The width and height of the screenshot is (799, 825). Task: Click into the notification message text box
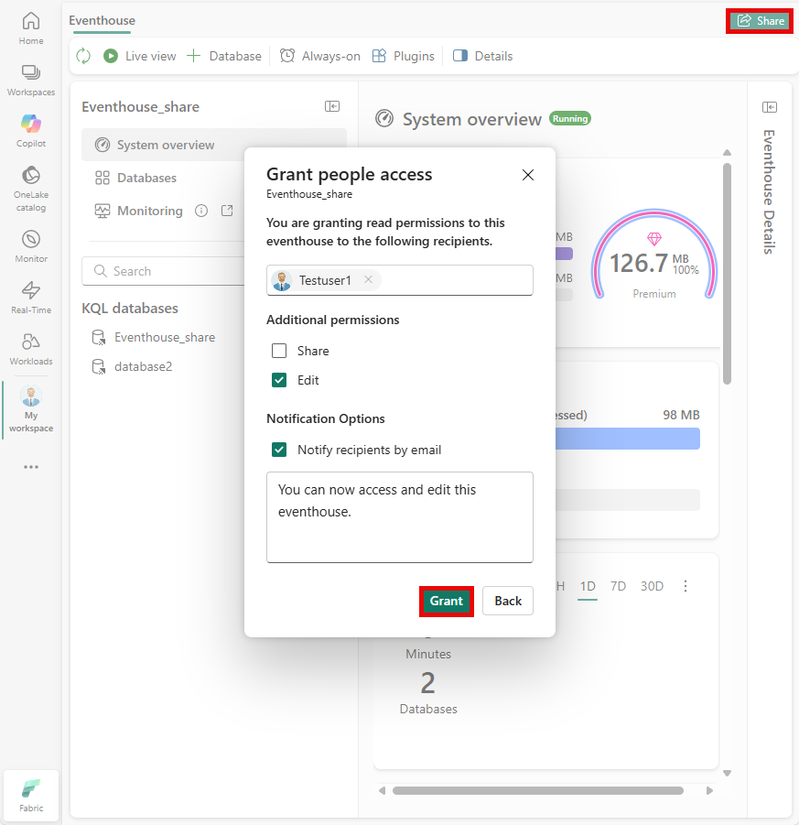pyautogui.click(x=399, y=516)
